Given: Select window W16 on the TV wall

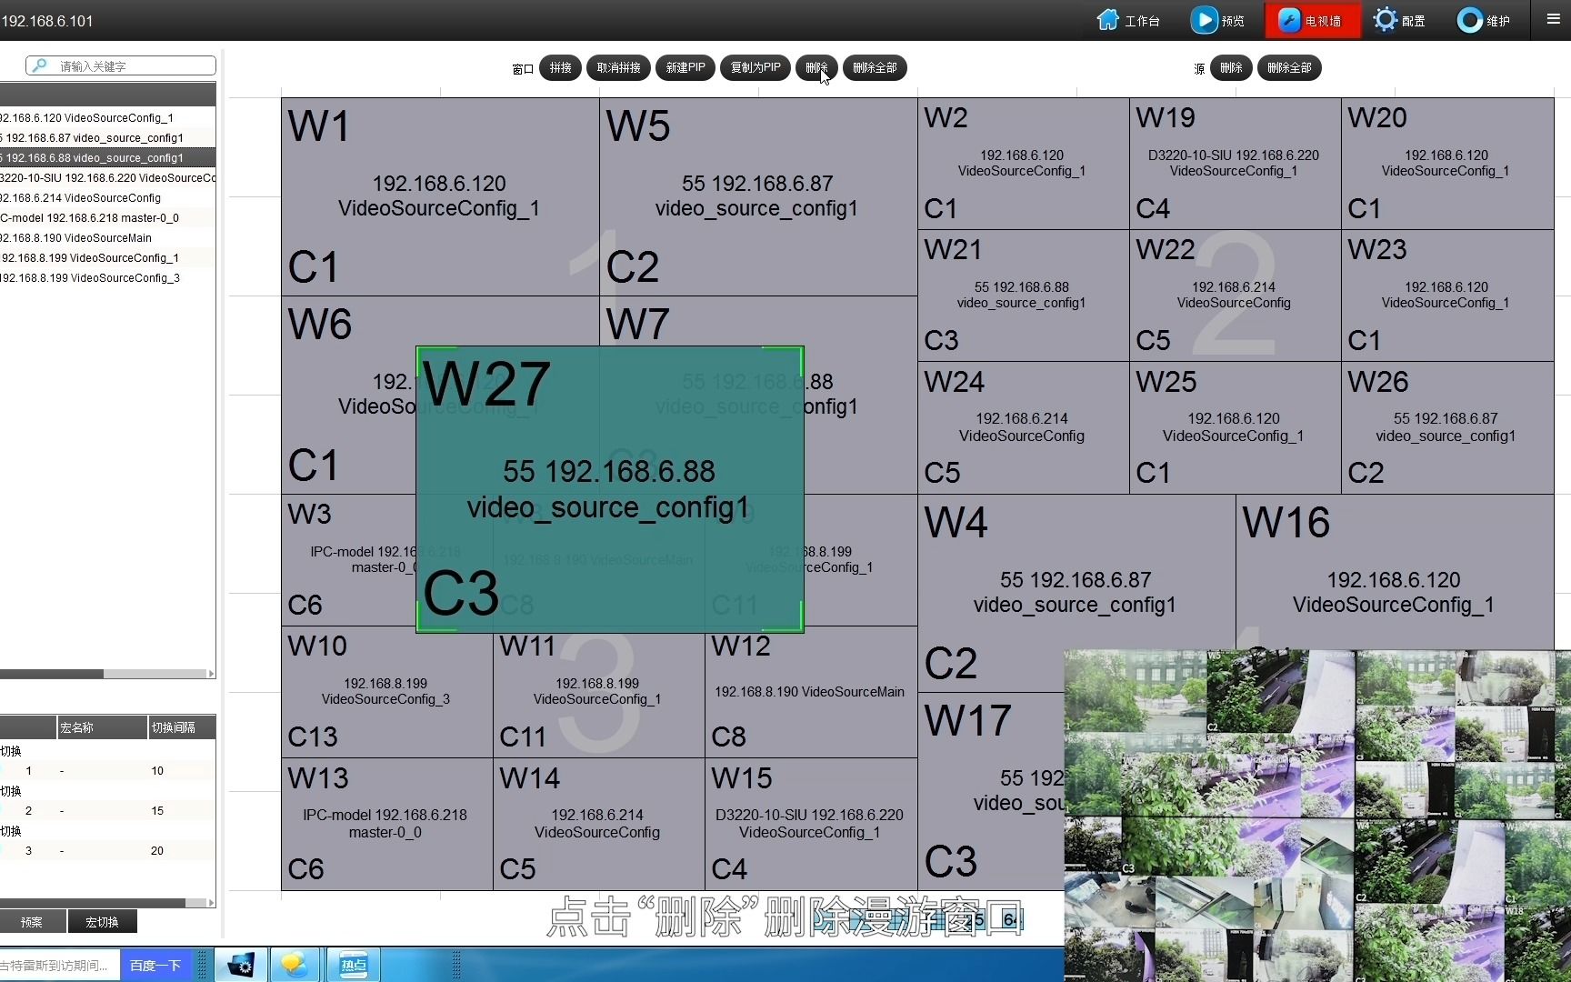Looking at the screenshot, I should tap(1394, 573).
